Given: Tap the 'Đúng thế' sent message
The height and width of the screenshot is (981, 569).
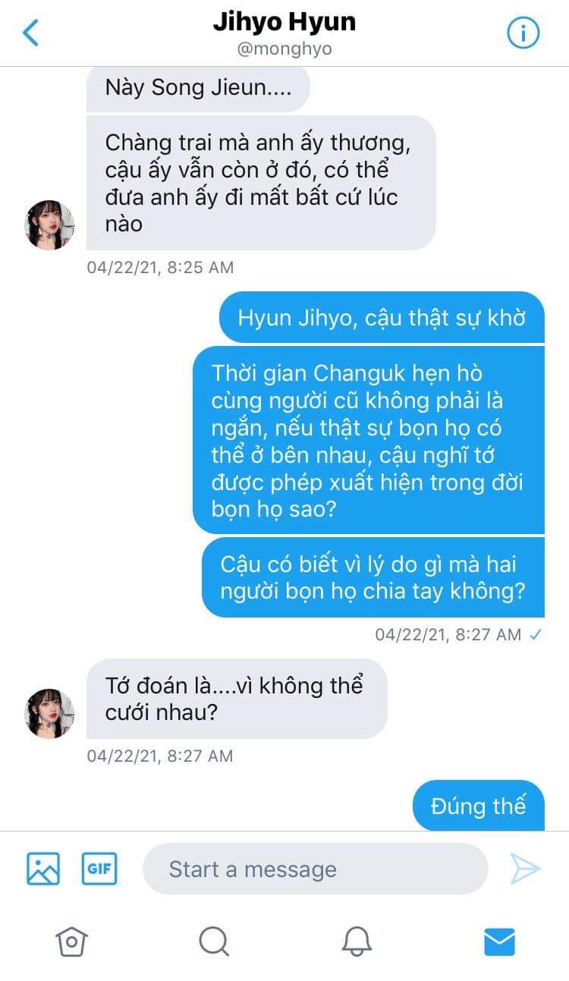Looking at the screenshot, I should pos(479,806).
